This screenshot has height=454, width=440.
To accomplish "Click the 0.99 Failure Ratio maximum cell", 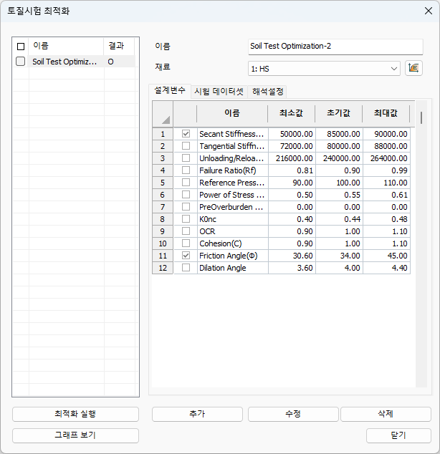I will coord(387,170).
